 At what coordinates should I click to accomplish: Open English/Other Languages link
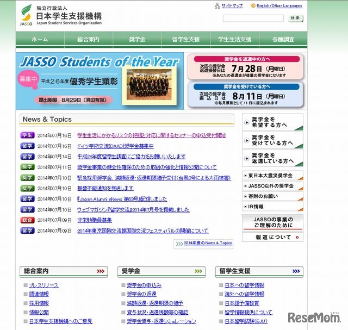pyautogui.click(x=279, y=6)
